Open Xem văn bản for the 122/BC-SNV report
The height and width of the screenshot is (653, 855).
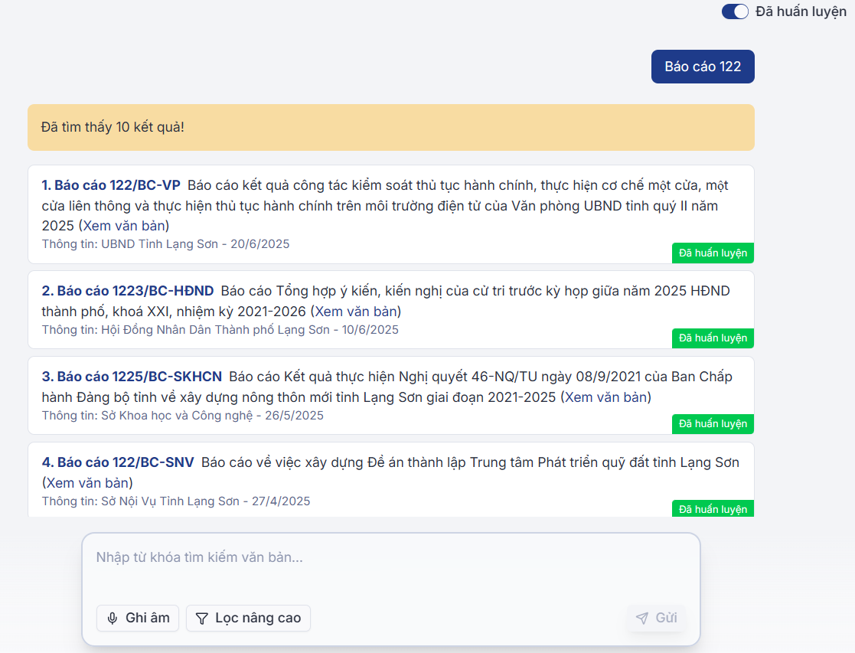(x=87, y=483)
